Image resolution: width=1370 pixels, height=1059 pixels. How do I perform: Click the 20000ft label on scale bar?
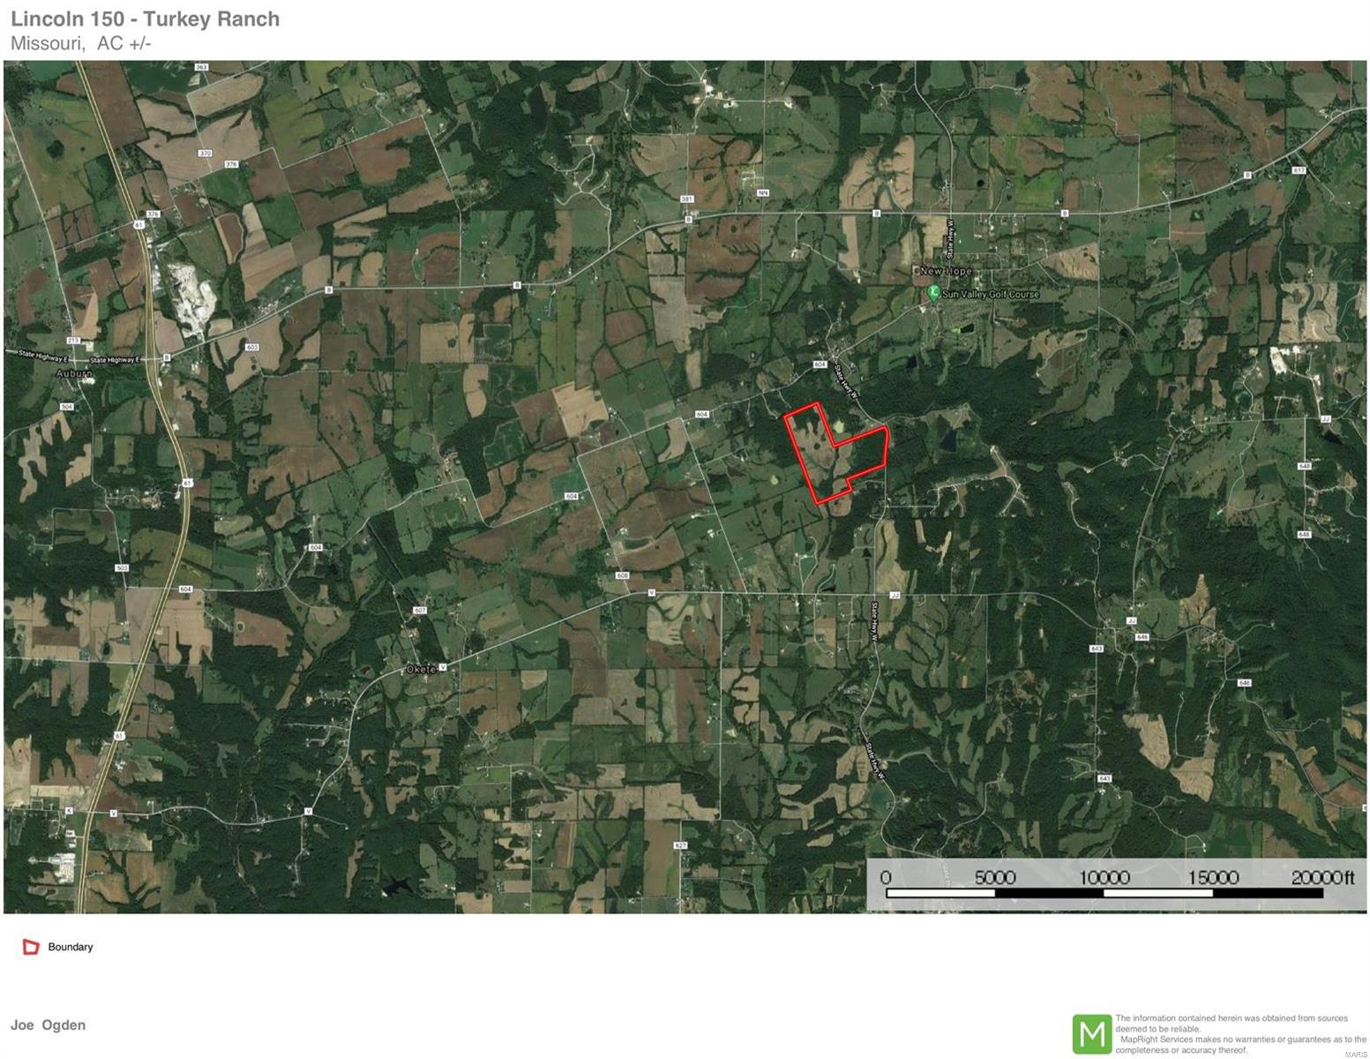[x=1321, y=877]
